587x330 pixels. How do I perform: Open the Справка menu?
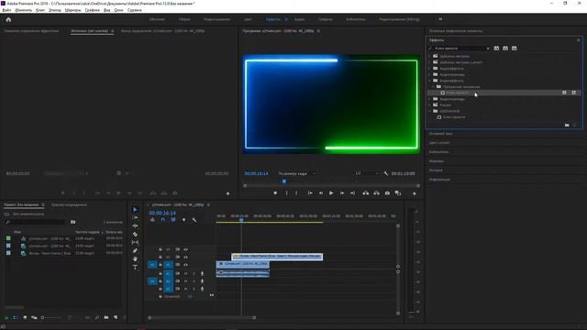(x=135, y=10)
